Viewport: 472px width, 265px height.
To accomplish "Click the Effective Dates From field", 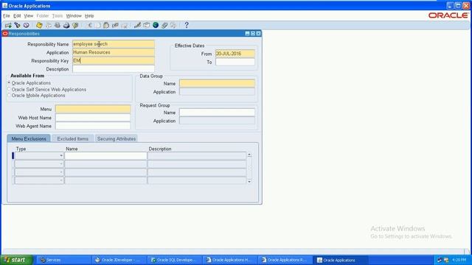I will point(235,54).
